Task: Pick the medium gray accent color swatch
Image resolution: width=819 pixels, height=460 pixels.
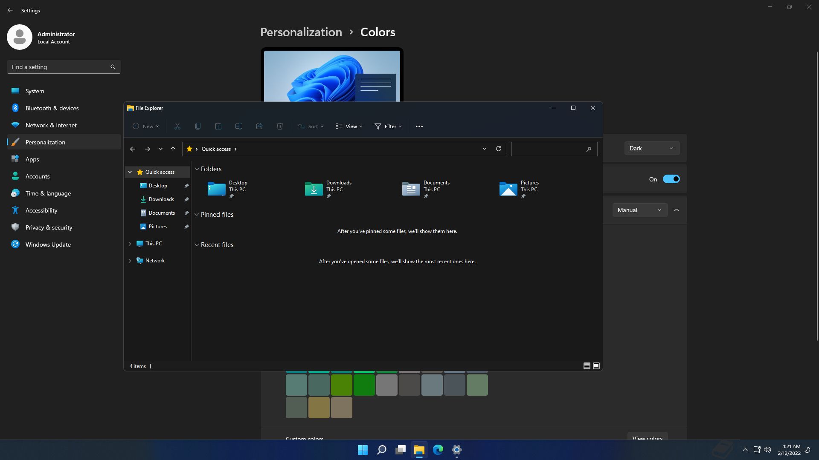Action: (x=387, y=385)
